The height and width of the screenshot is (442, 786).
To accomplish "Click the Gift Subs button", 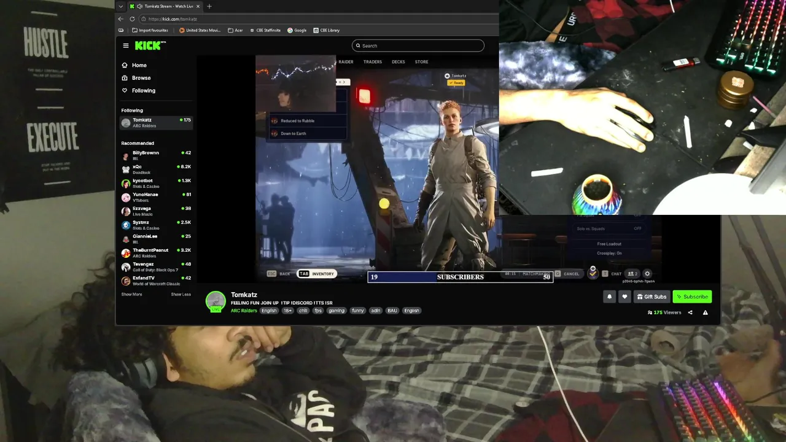I will (x=652, y=297).
